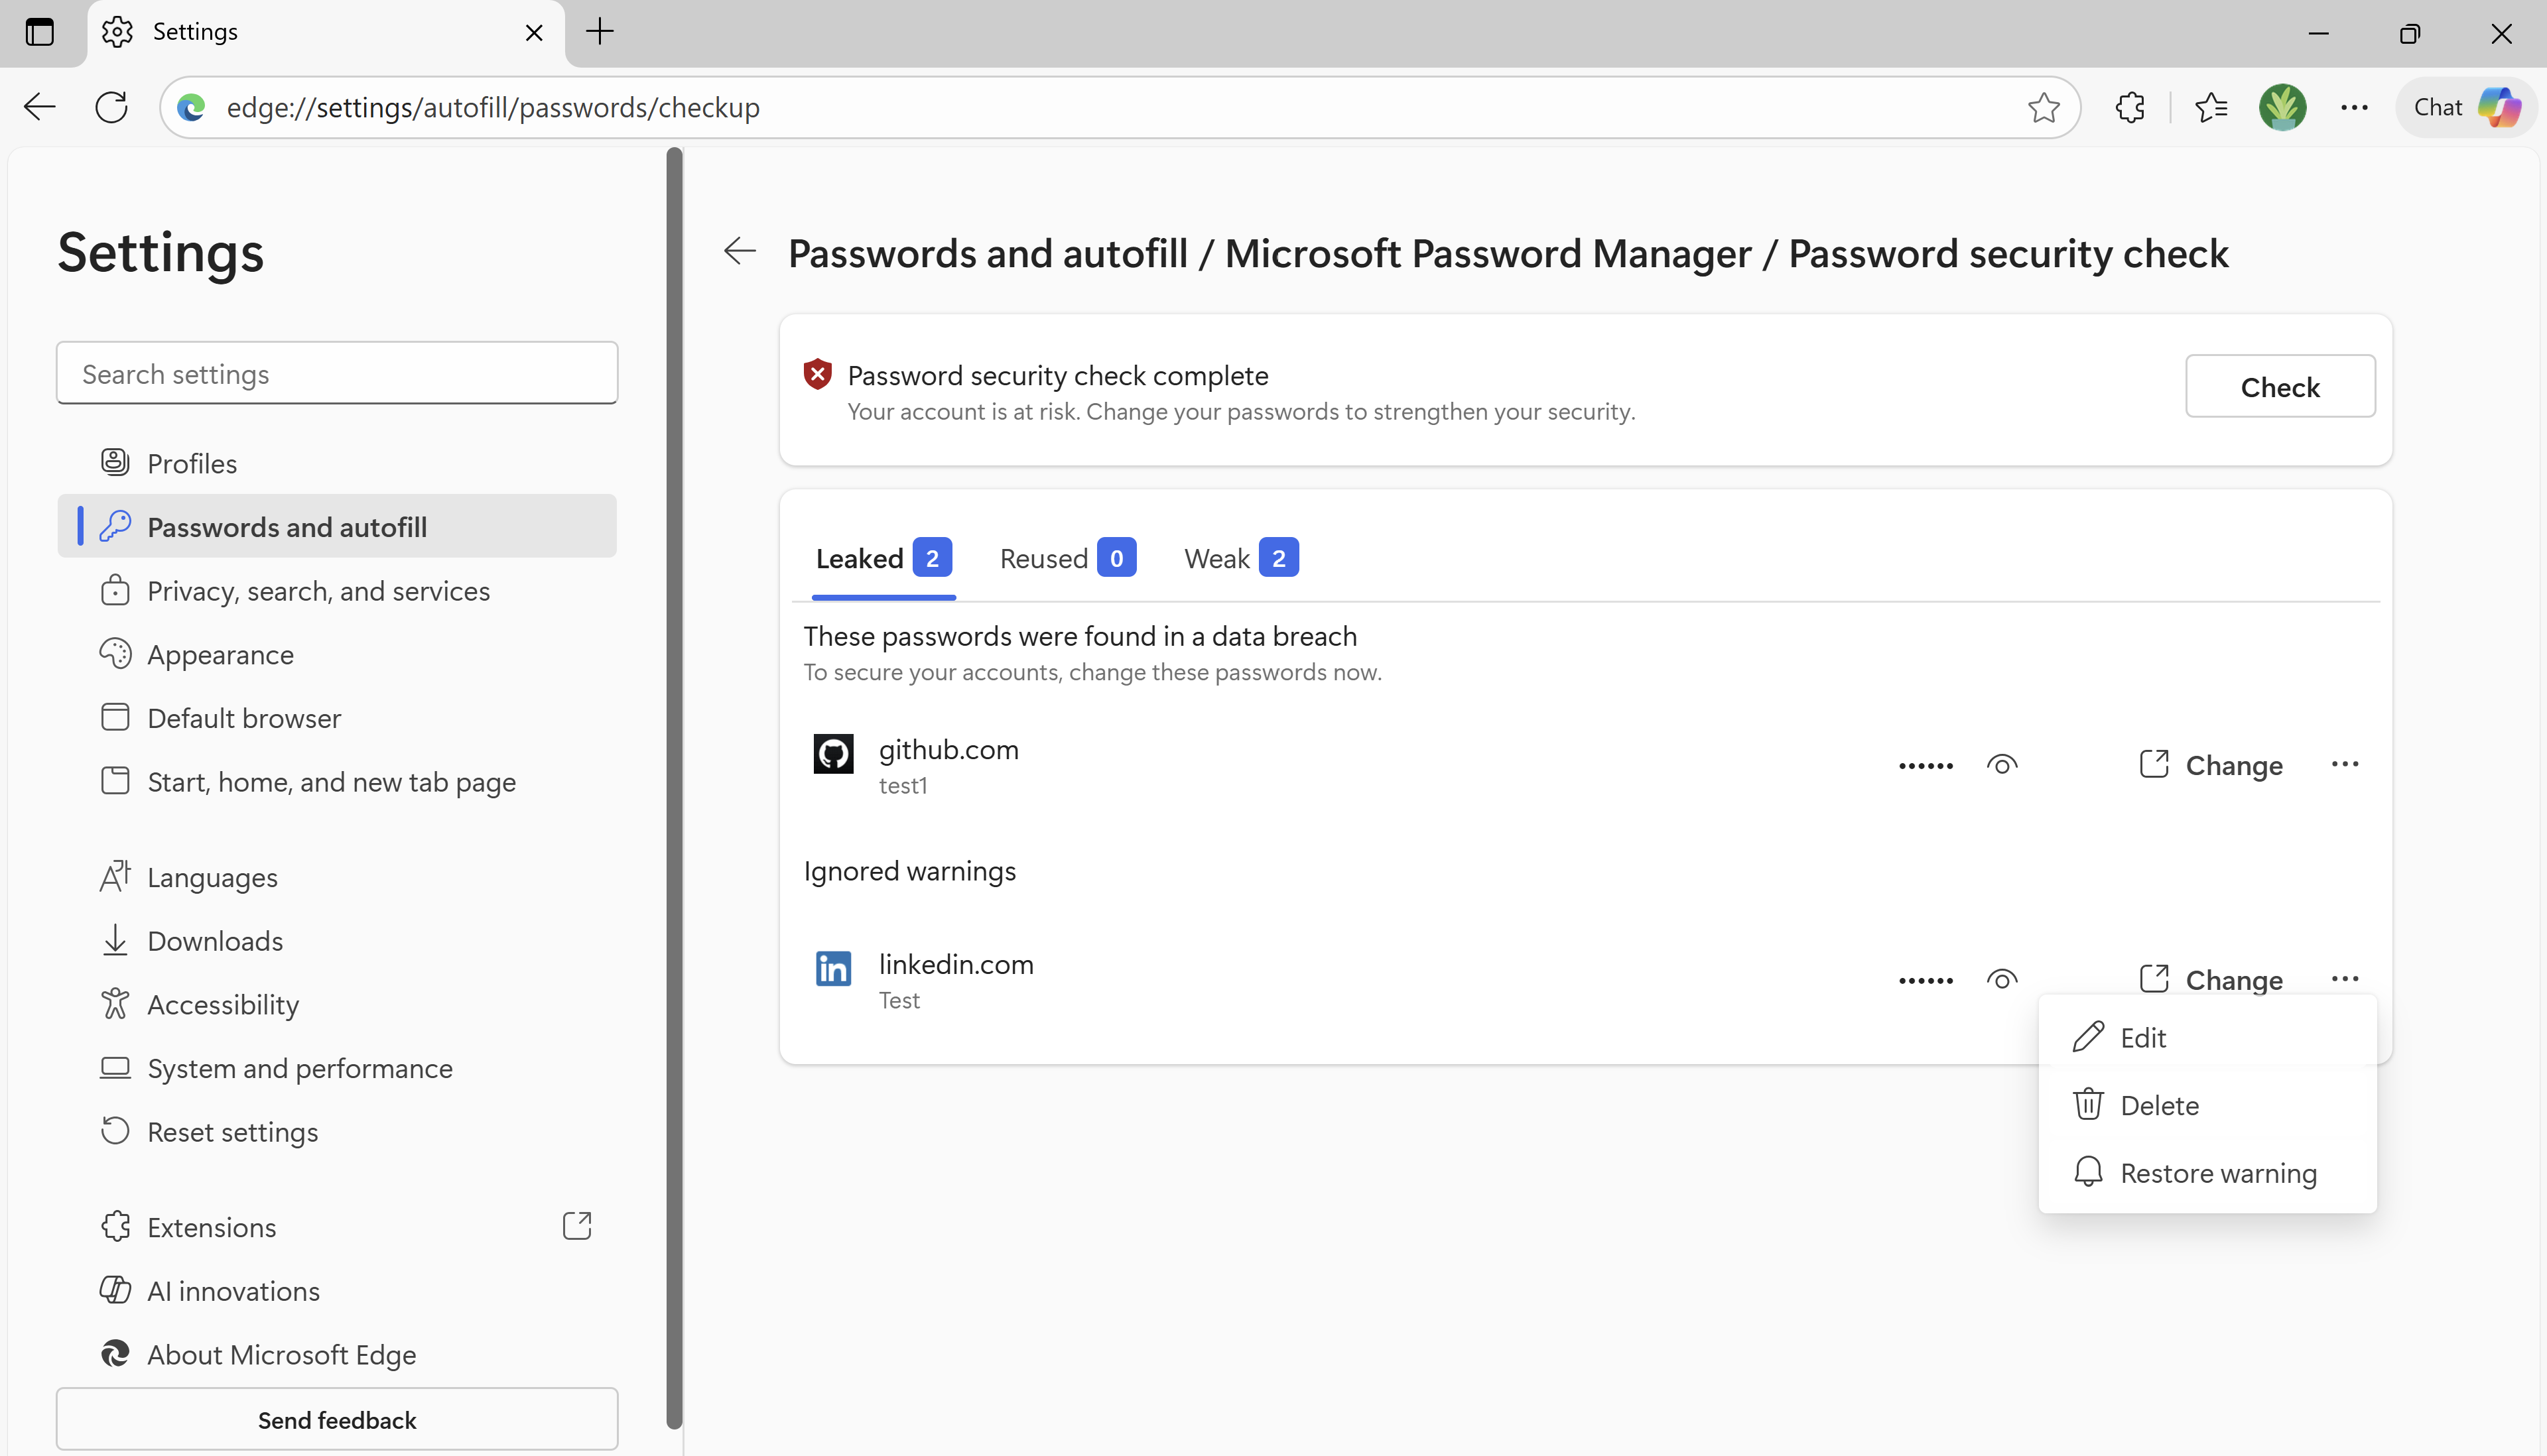Add this page to favorites star
Image resolution: width=2547 pixels, height=1456 pixels.
pyautogui.click(x=2044, y=107)
